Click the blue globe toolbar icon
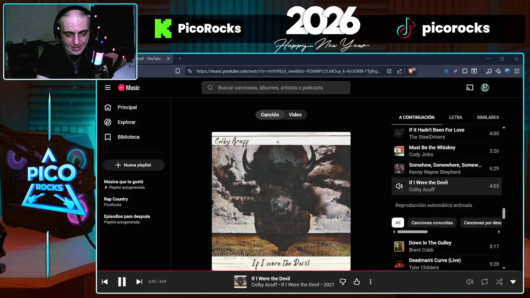Screen dimensions: 530x298 pos(507,71)
